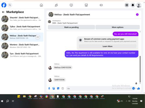This screenshot has height=108, width=145.
Task: Click the 'Yes, are you still interested?' message
Action: 126,34
